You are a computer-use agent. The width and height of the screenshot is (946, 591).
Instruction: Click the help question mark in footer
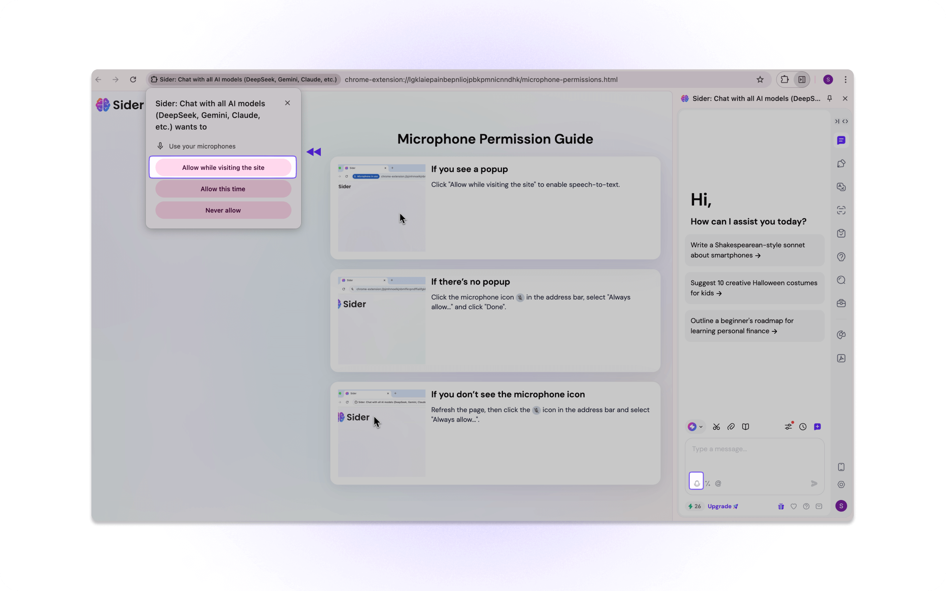[x=806, y=506]
